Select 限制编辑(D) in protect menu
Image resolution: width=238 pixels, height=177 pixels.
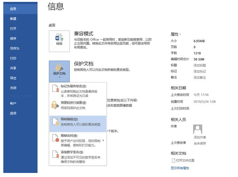(78, 124)
